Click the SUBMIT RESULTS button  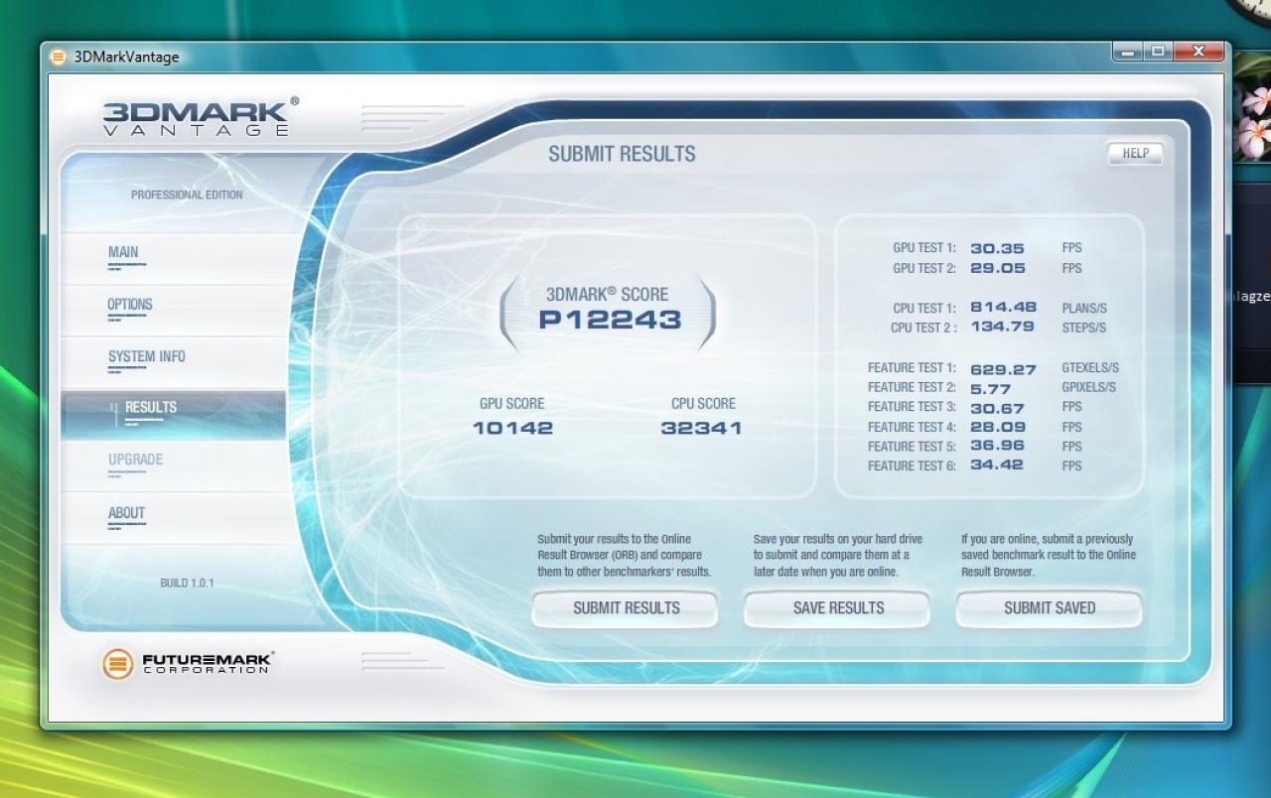[626, 608]
